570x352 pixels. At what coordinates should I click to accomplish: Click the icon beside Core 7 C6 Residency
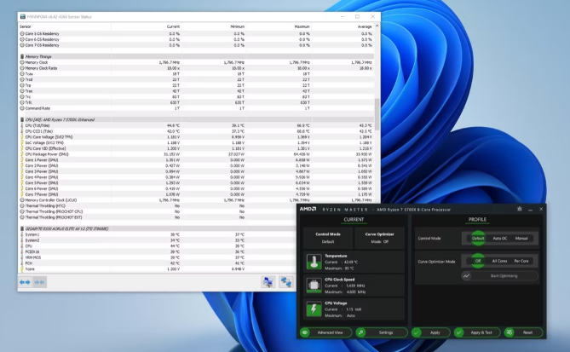click(22, 45)
